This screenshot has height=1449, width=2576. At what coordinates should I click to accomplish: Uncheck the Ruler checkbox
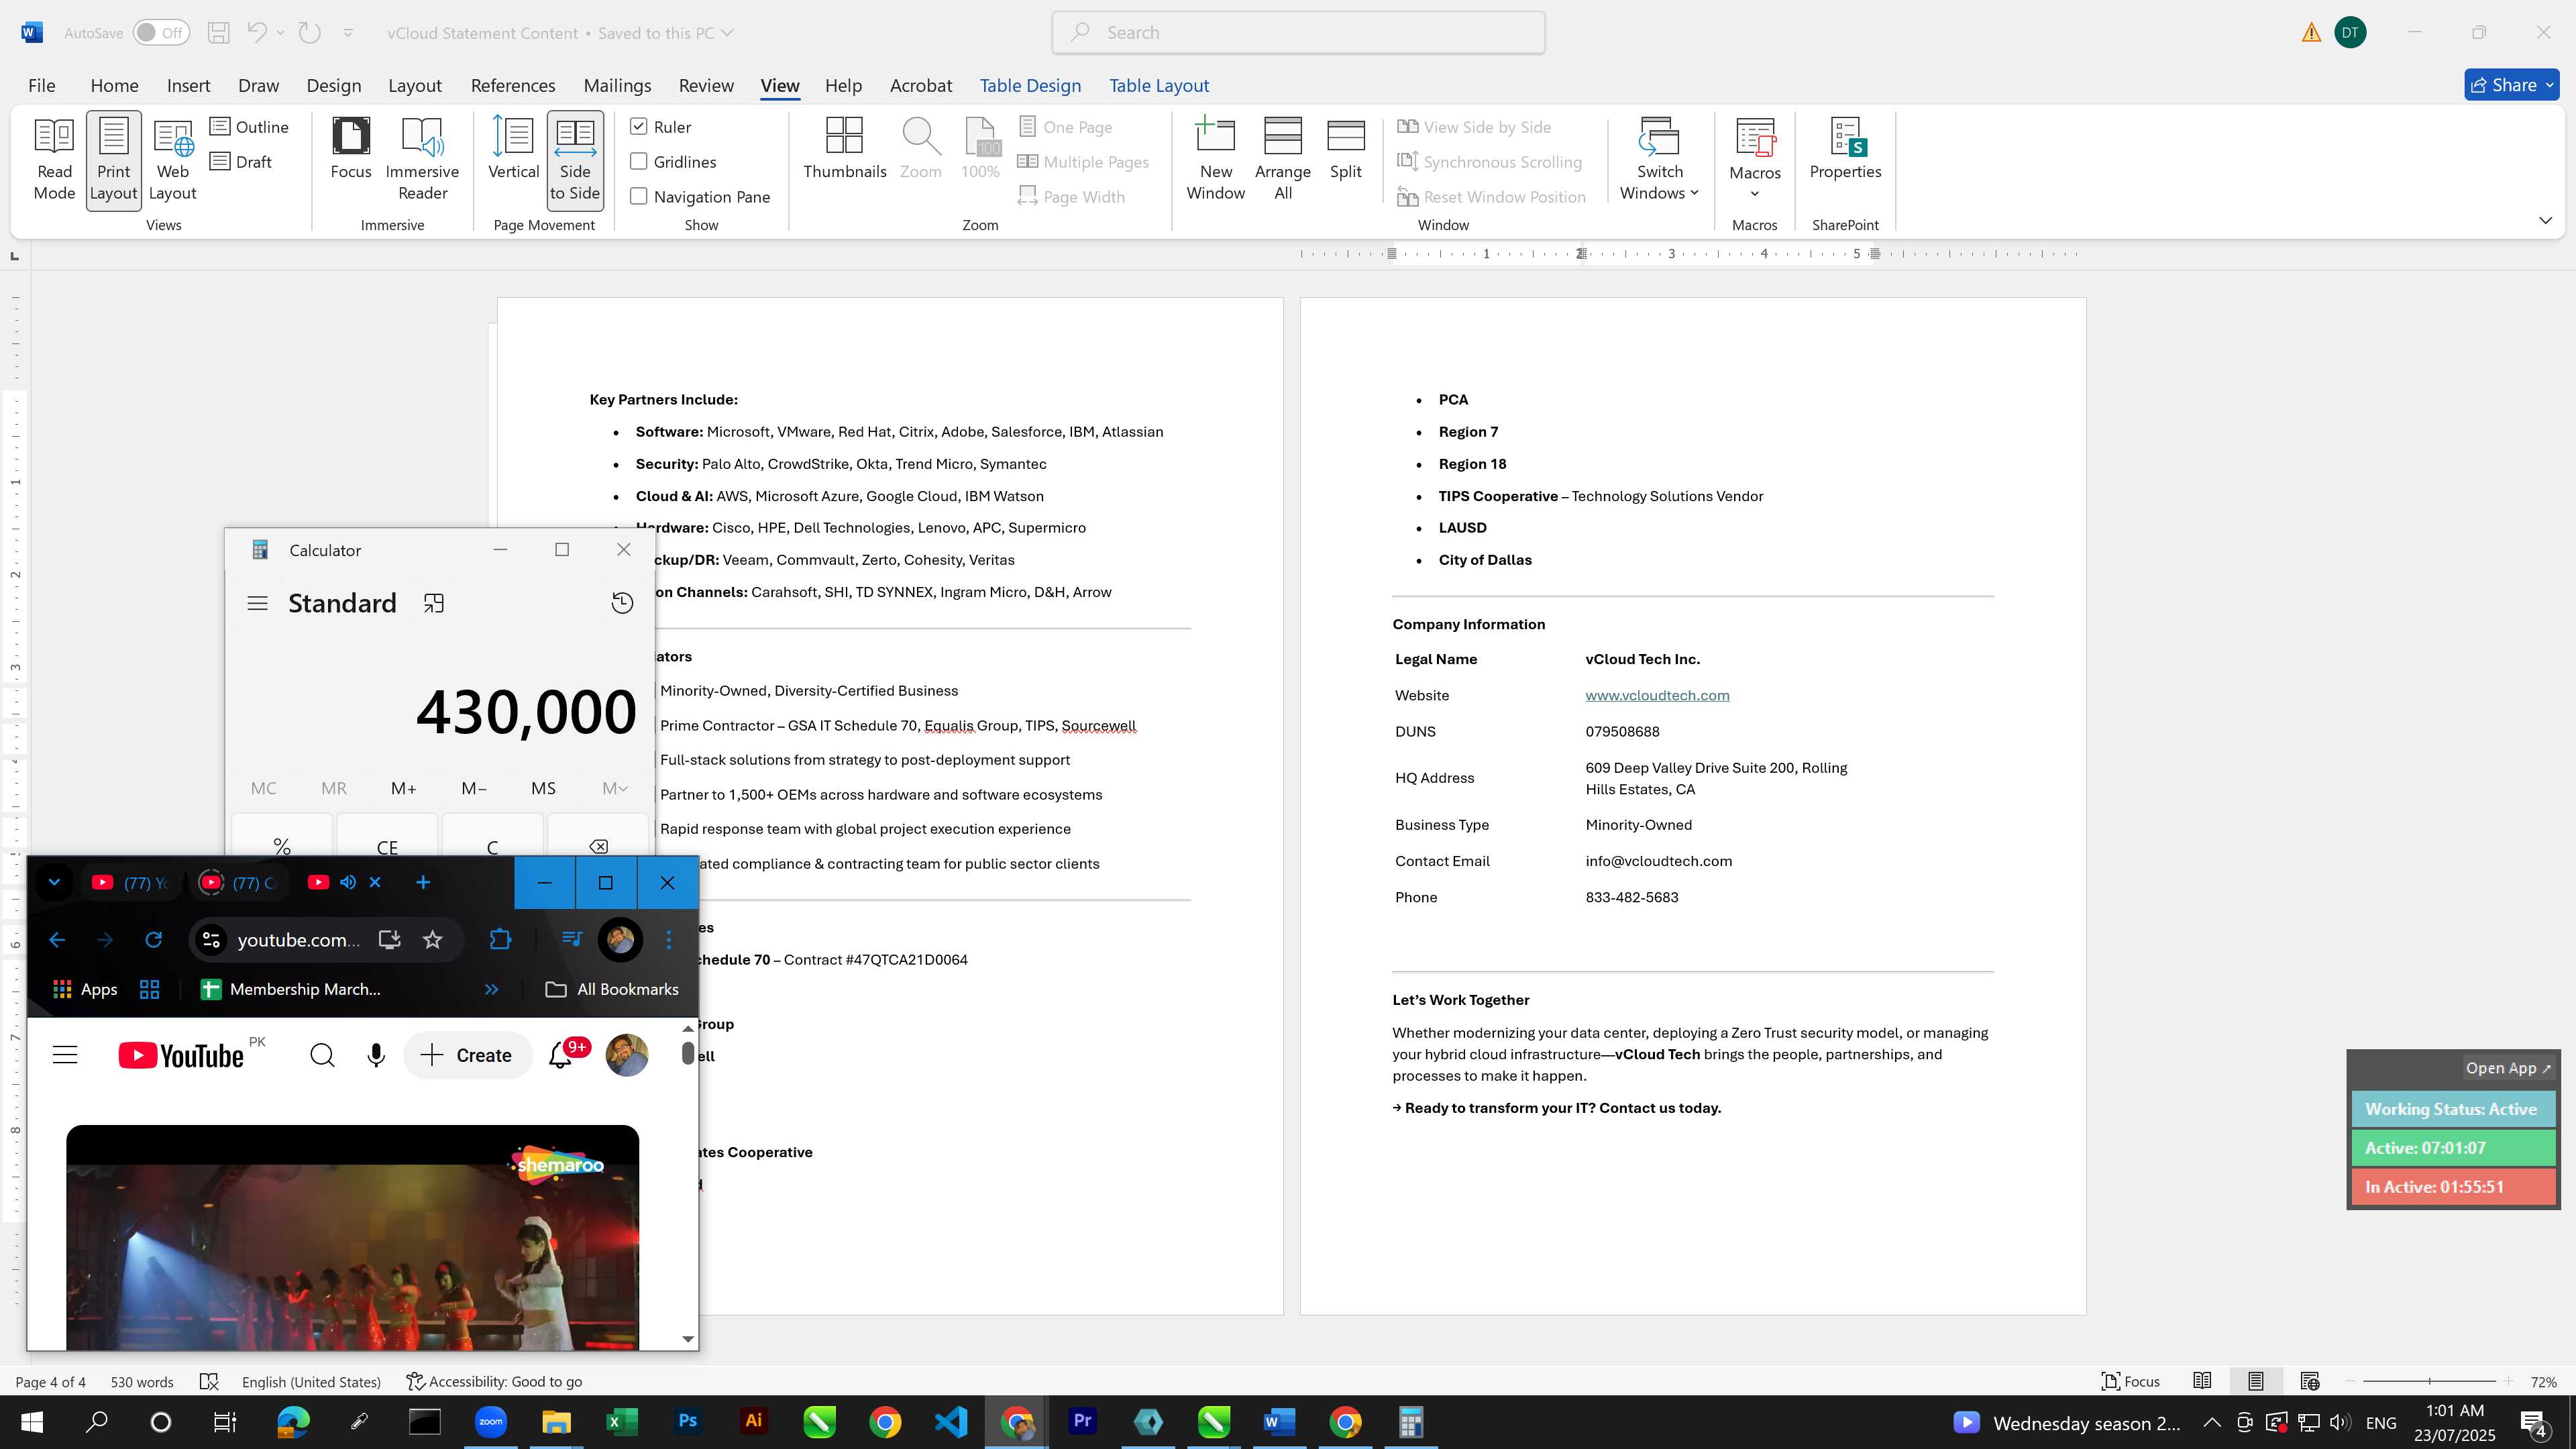[x=639, y=126]
